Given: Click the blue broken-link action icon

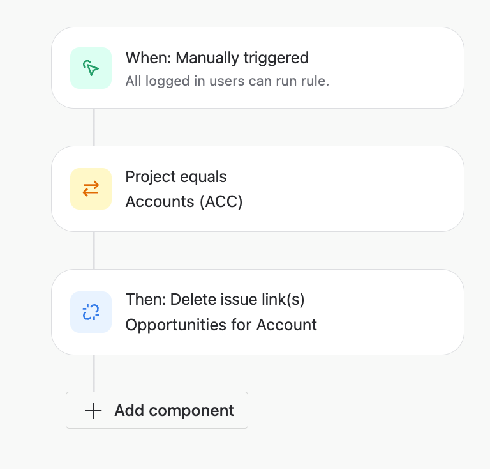Looking at the screenshot, I should point(91,312).
